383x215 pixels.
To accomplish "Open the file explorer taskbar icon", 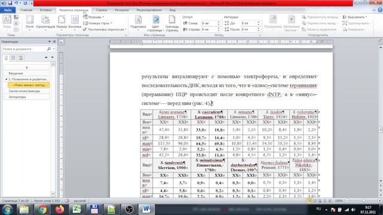I will pyautogui.click(x=24, y=210).
